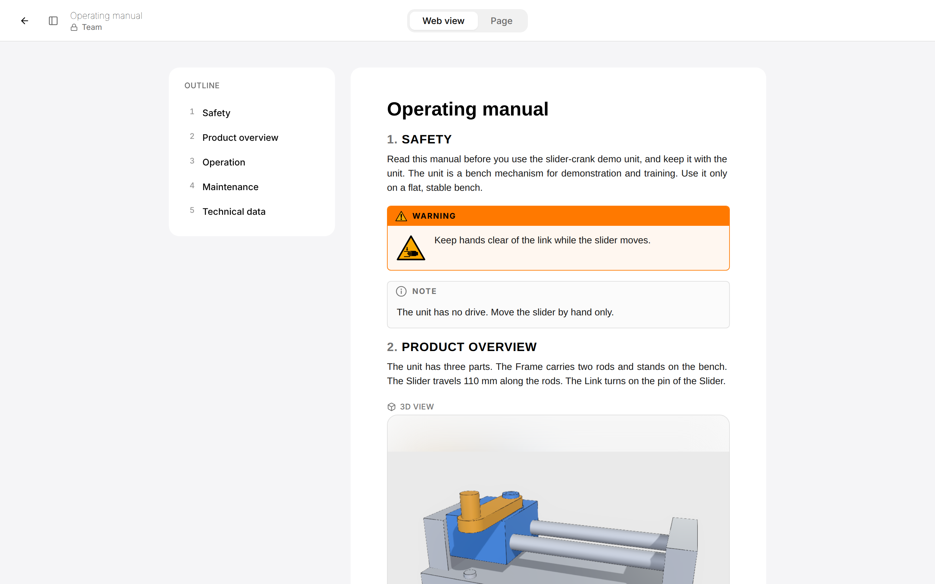This screenshot has width=935, height=584.
Task: Click 'Keep hands clear of the link' warning text
Action: pos(542,240)
